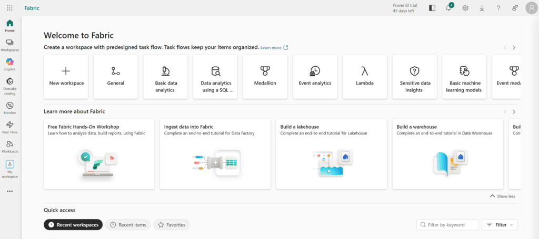Open My workspace in sidebar
The image size is (539, 239).
pos(10,169)
